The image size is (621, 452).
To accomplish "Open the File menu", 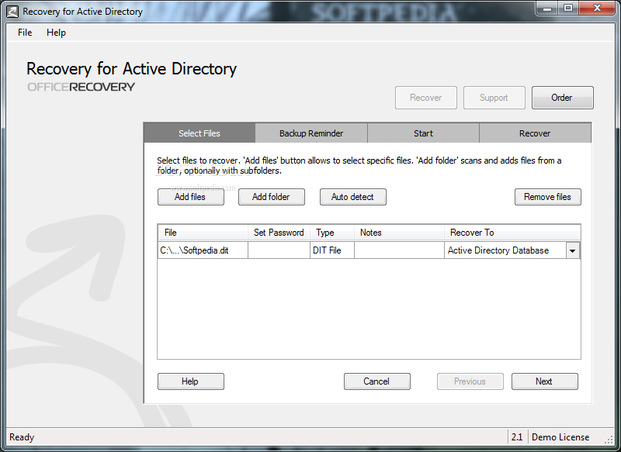I will coord(25,33).
